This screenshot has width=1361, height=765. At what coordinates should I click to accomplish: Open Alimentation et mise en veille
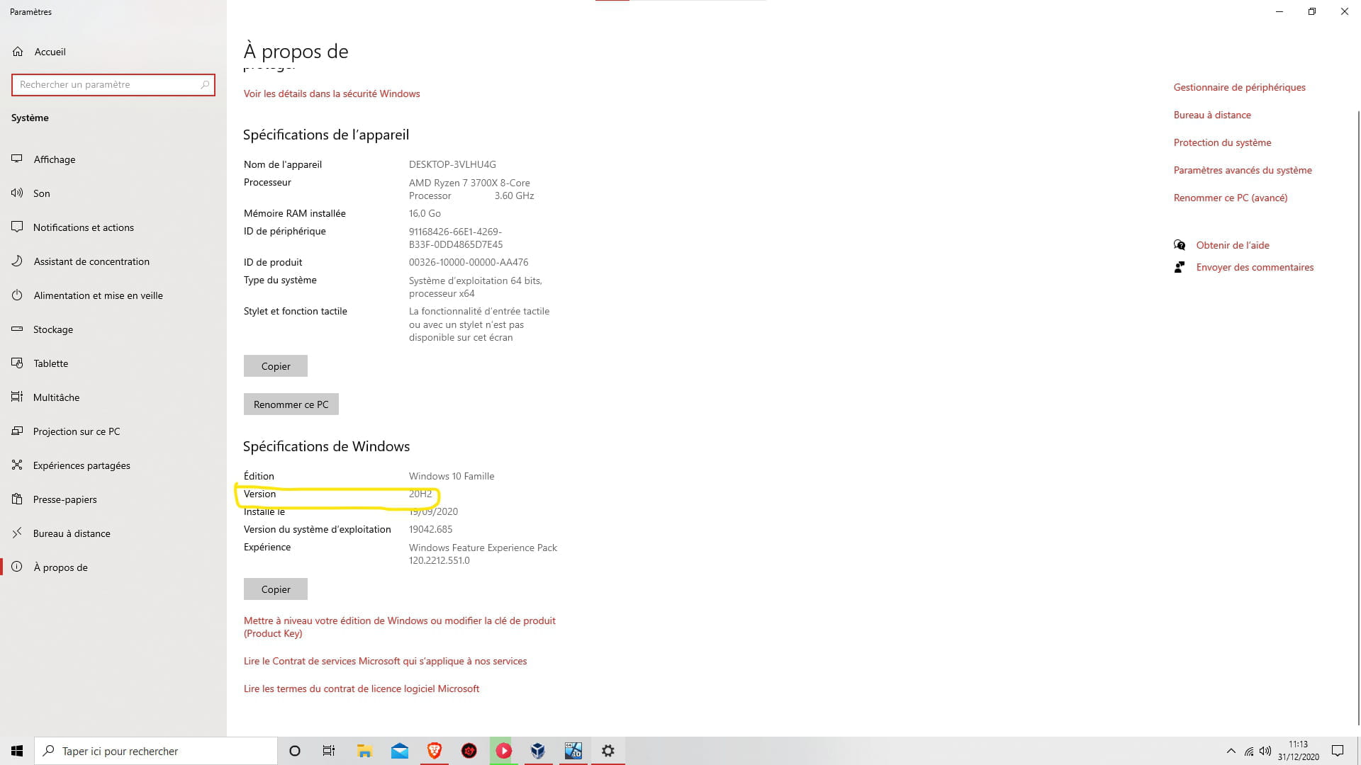coord(113,295)
